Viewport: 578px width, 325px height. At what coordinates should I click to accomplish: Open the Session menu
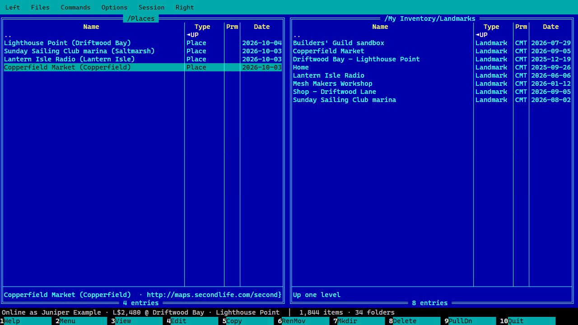click(x=151, y=7)
